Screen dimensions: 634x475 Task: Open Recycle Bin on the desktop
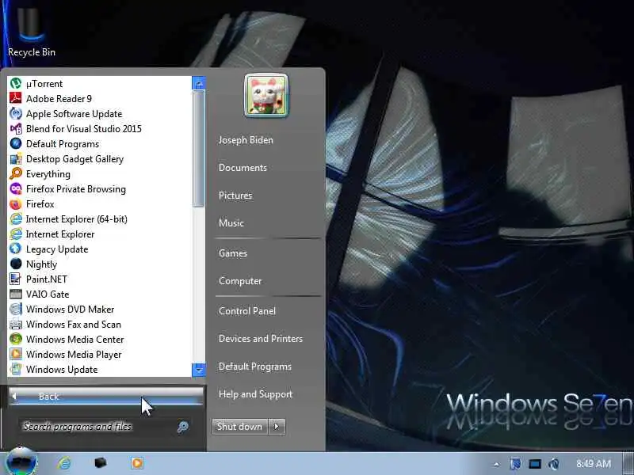(x=32, y=32)
